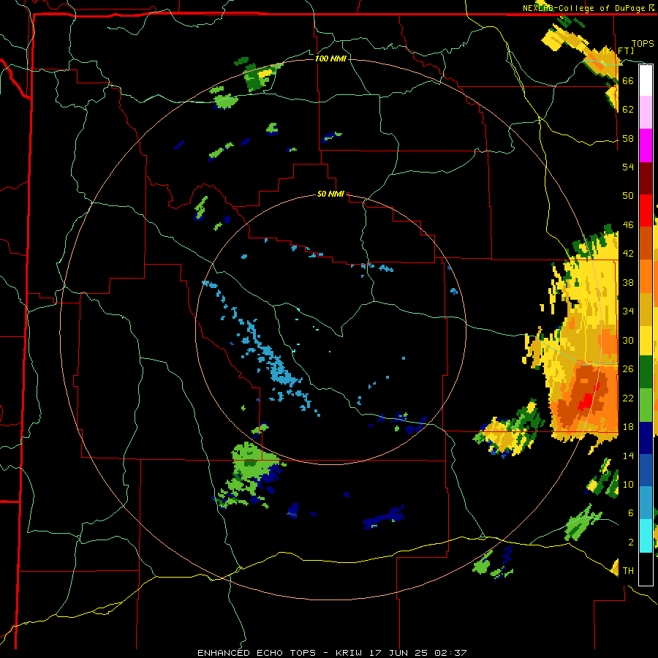
Task: Click the 50 value on the legend
Action: click(x=628, y=195)
